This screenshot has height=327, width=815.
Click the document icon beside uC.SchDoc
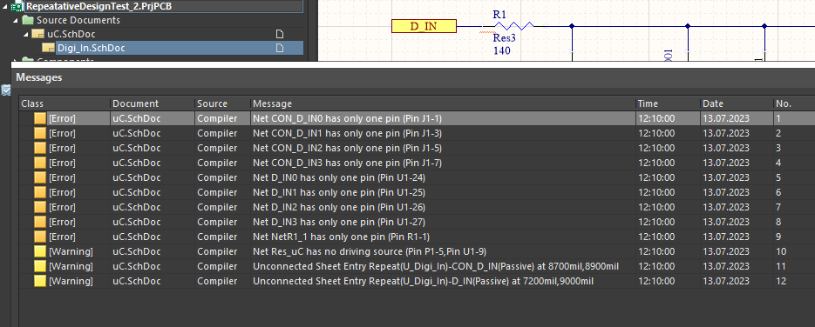pyautogui.click(x=280, y=34)
